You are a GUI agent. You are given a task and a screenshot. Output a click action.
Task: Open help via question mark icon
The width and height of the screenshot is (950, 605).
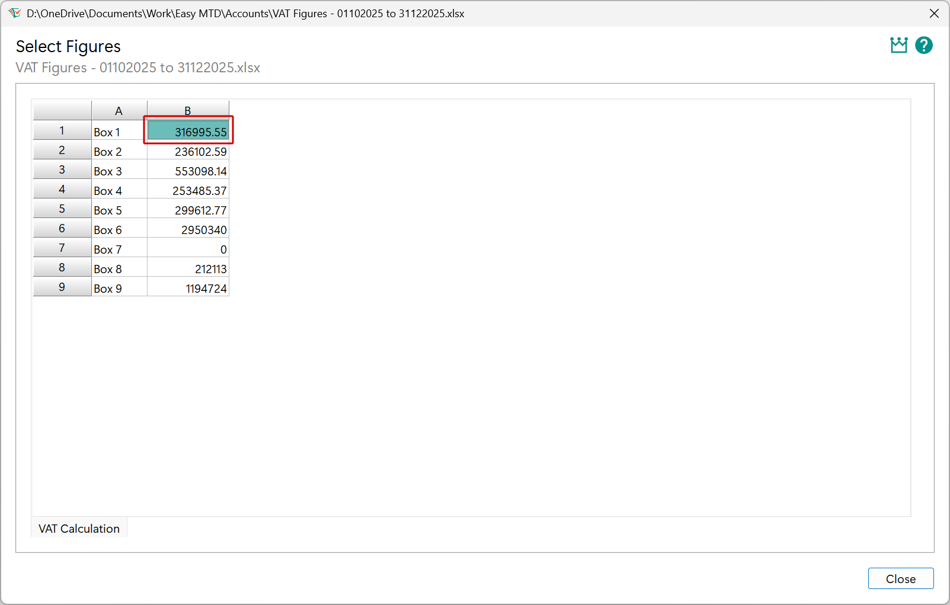(x=923, y=46)
